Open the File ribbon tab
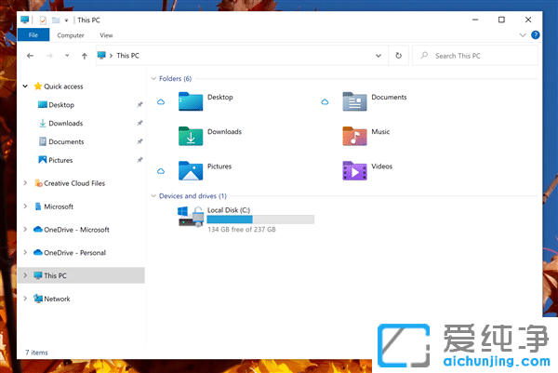The height and width of the screenshot is (373, 558). pyautogui.click(x=33, y=35)
